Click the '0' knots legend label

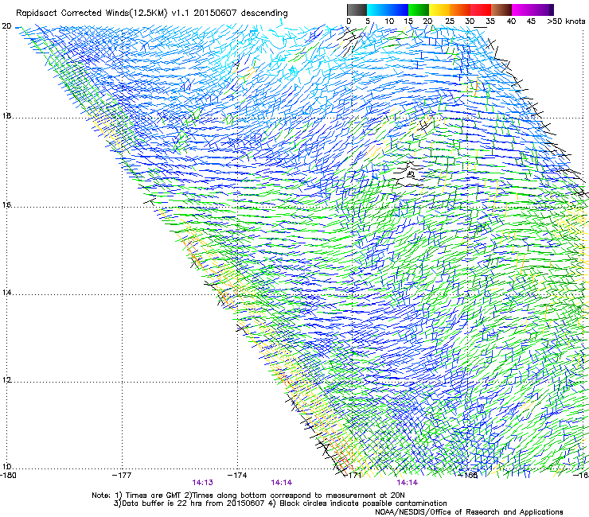pyautogui.click(x=349, y=21)
